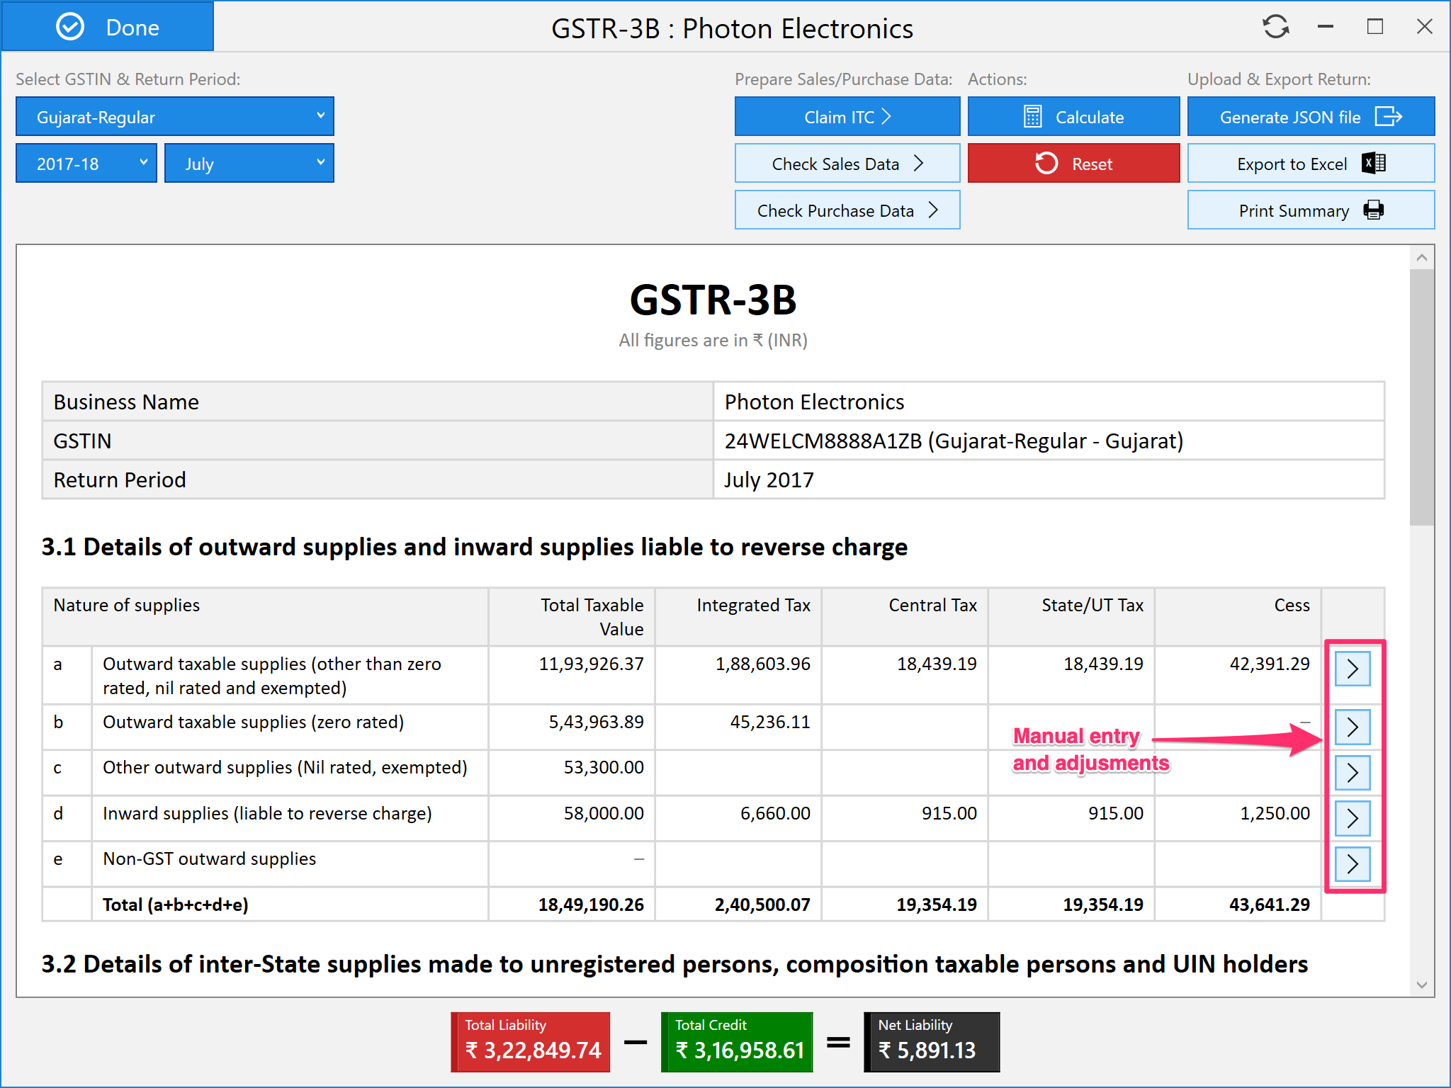Open manual entry arrow for zero rated row b
Screen dimensions: 1451x1088
[1353, 727]
